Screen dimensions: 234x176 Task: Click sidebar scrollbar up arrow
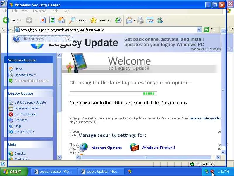(59, 55)
